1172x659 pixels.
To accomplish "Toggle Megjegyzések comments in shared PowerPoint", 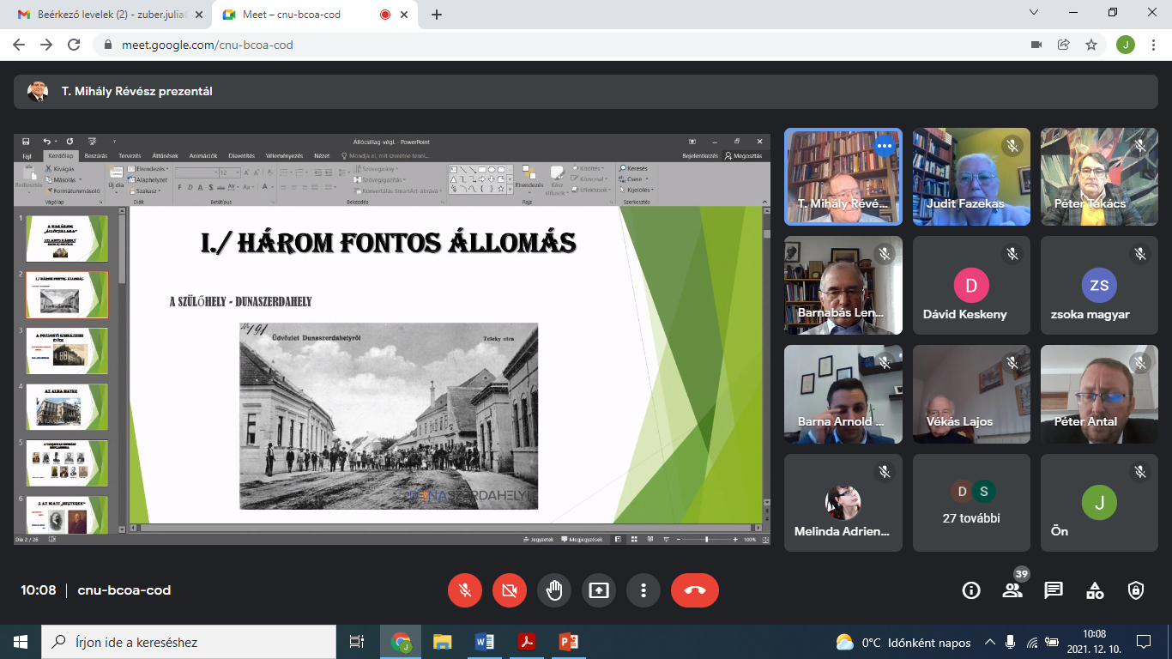I will 582,540.
